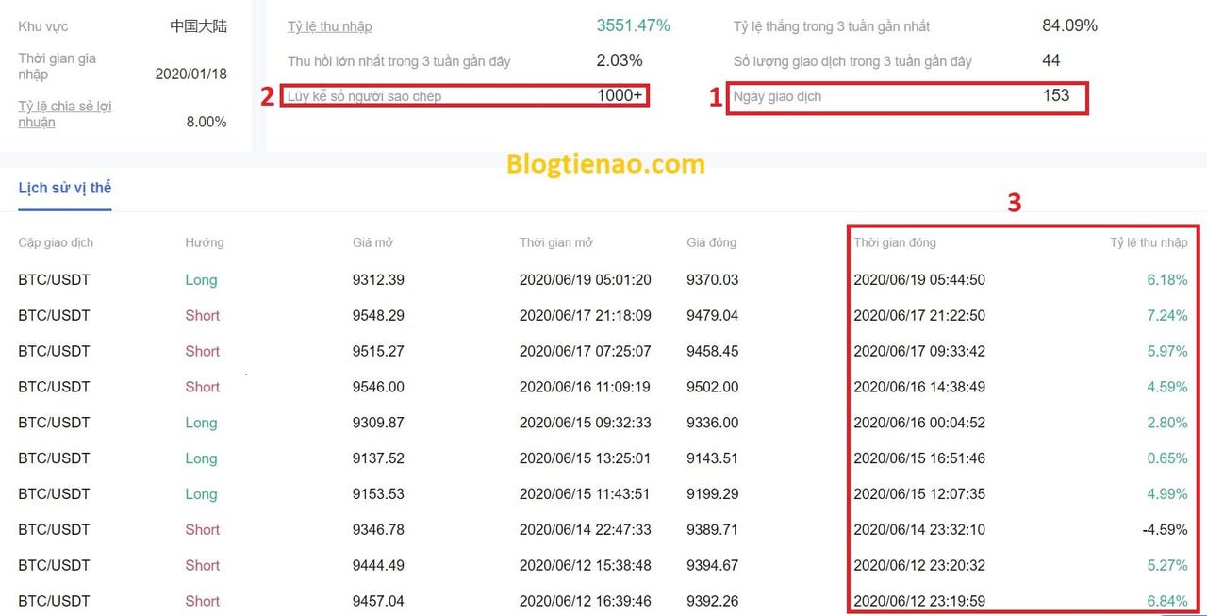Select the 3551.47% income rate value
The width and height of the screenshot is (1207, 616).
[x=633, y=26]
